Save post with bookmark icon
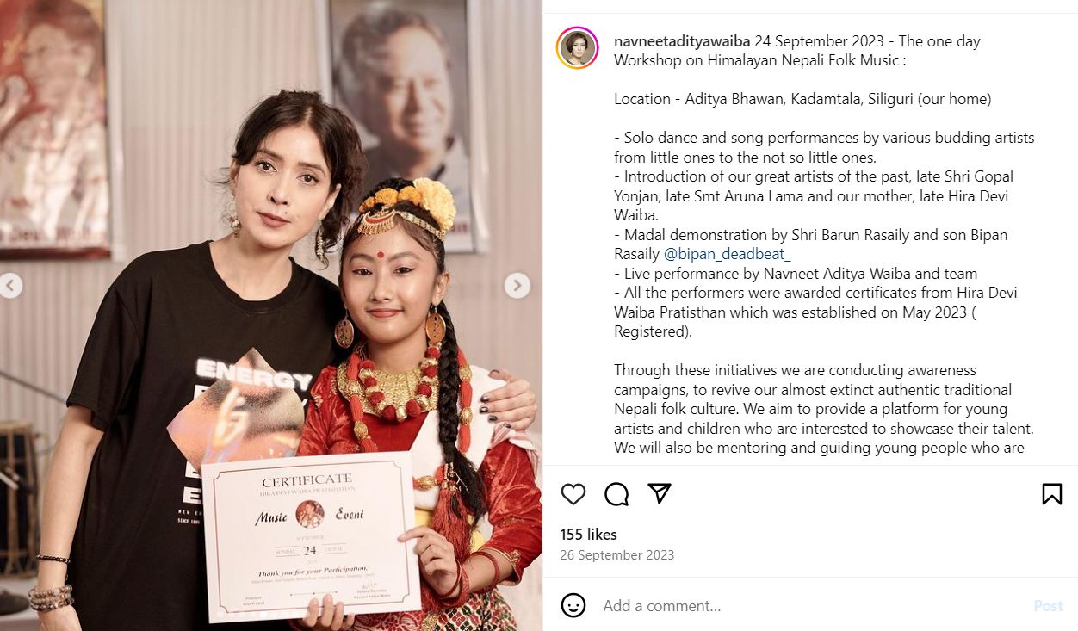 (1051, 493)
